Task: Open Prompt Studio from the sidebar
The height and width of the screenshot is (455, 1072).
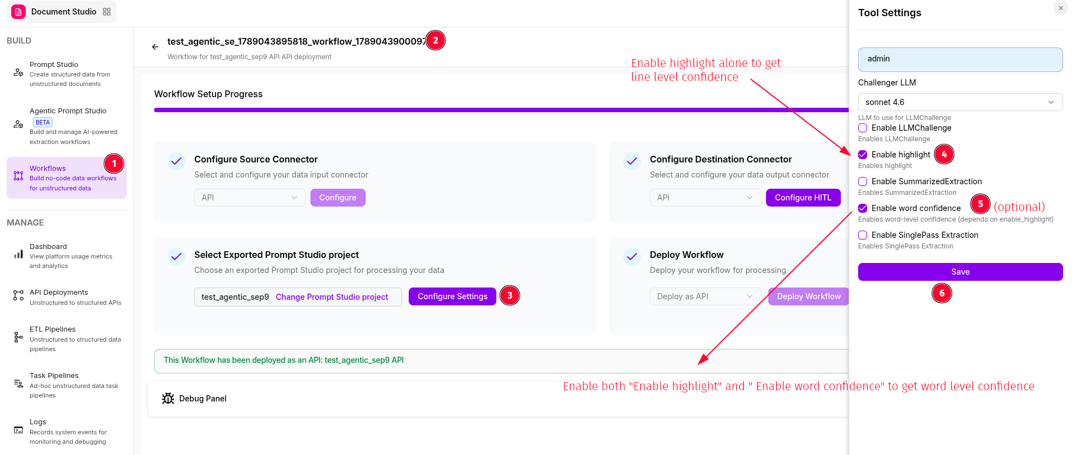Action: click(66, 74)
